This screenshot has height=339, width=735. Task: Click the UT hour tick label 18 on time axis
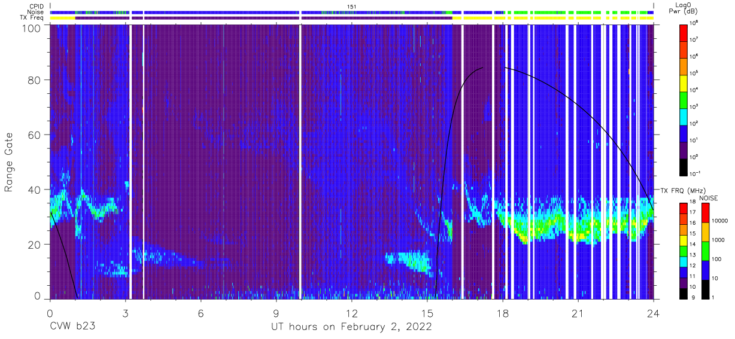(503, 313)
